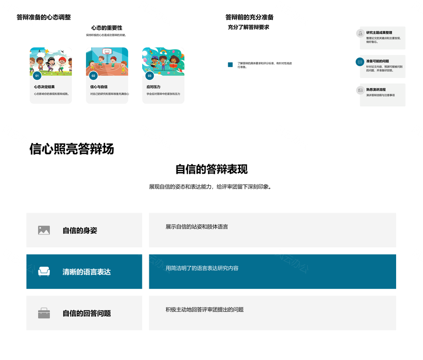Select the 自信的回答问题 label

[86, 313]
